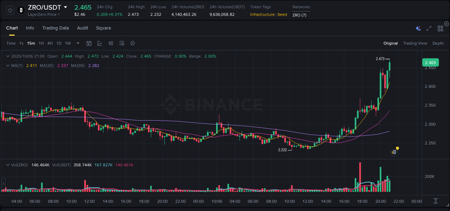The height and width of the screenshot is (211, 450).
Task: Collapse the MA indicator row chevron
Action: tap(8, 66)
